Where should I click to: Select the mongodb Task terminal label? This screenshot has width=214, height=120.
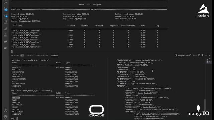pyautogui.click(x=183, y=56)
